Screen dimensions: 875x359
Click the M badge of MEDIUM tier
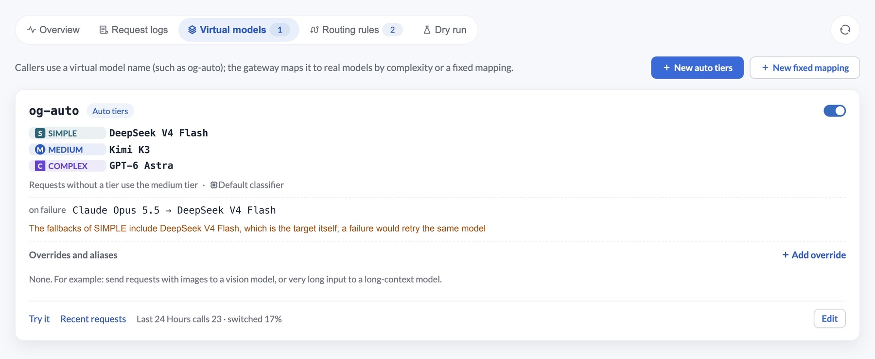click(40, 150)
